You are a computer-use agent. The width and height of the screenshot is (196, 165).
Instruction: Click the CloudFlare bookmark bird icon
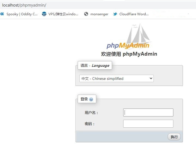115,14
